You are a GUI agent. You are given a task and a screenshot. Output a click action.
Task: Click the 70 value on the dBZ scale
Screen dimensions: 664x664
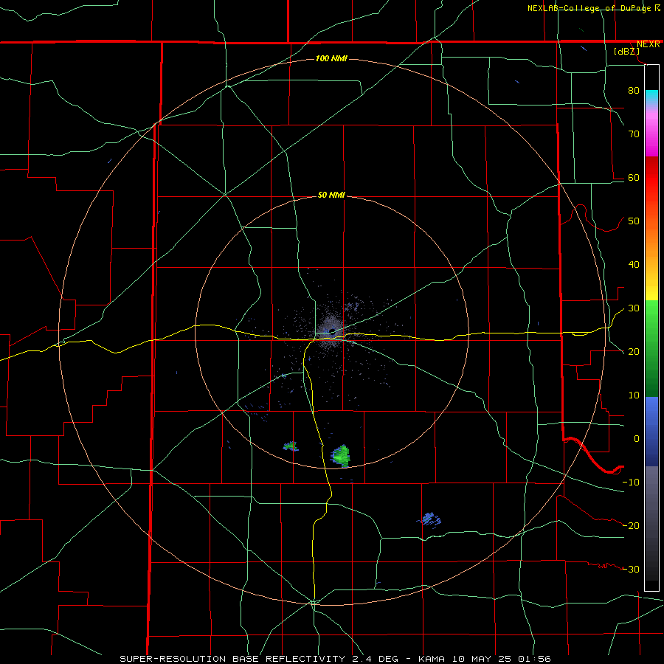(x=634, y=134)
